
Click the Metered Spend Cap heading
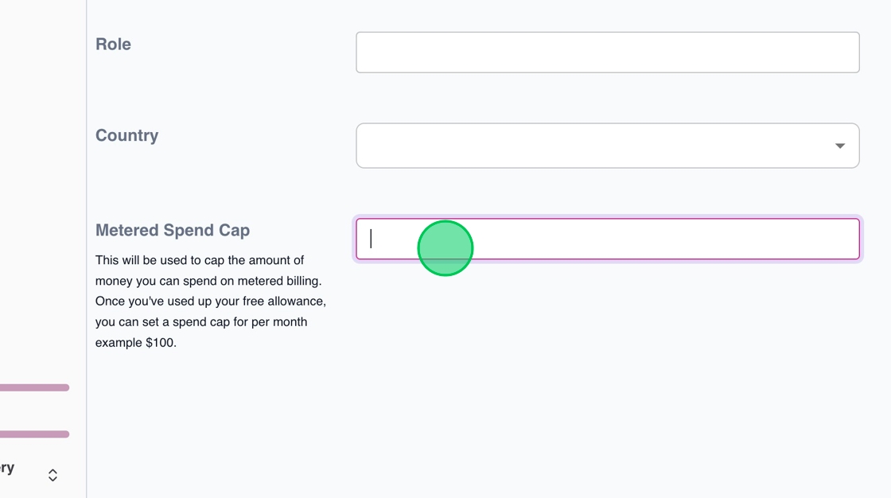click(x=173, y=230)
